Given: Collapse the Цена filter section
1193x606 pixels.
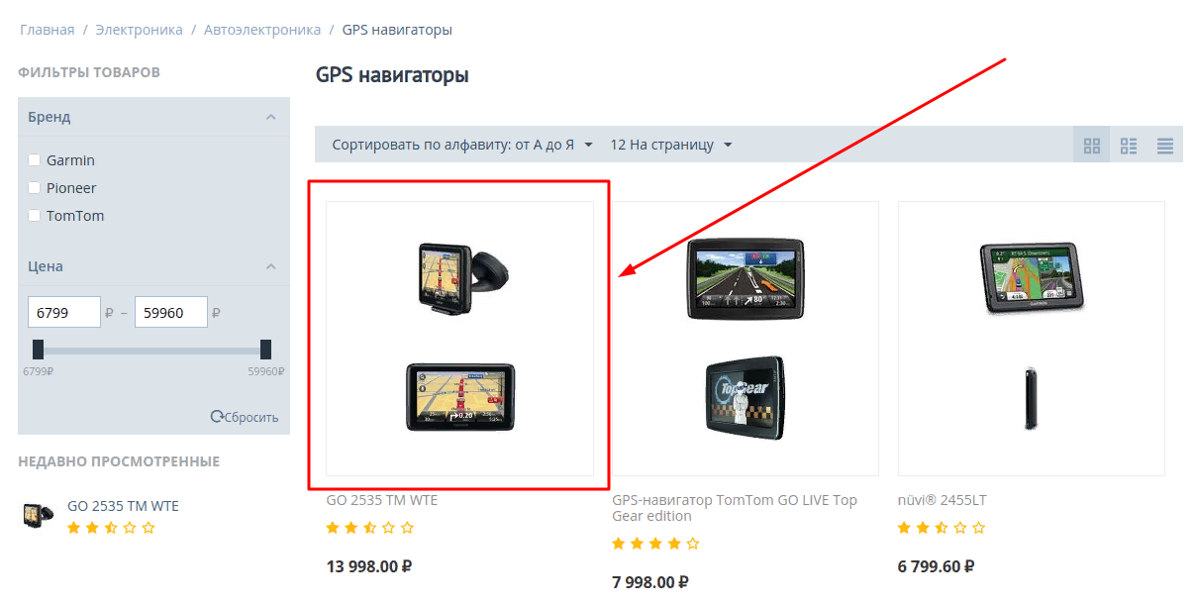Looking at the screenshot, I should click(x=270, y=266).
